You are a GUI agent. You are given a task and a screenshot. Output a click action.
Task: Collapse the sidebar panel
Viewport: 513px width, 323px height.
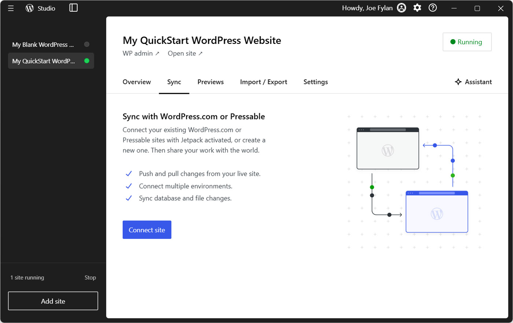click(x=73, y=8)
